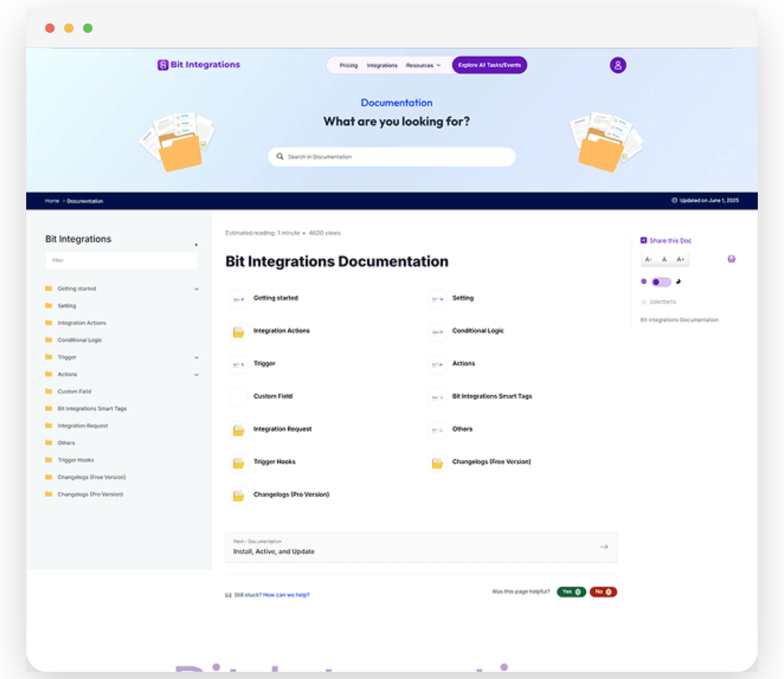Click the Search in Documentation field
The image size is (784, 679).
[x=392, y=157]
